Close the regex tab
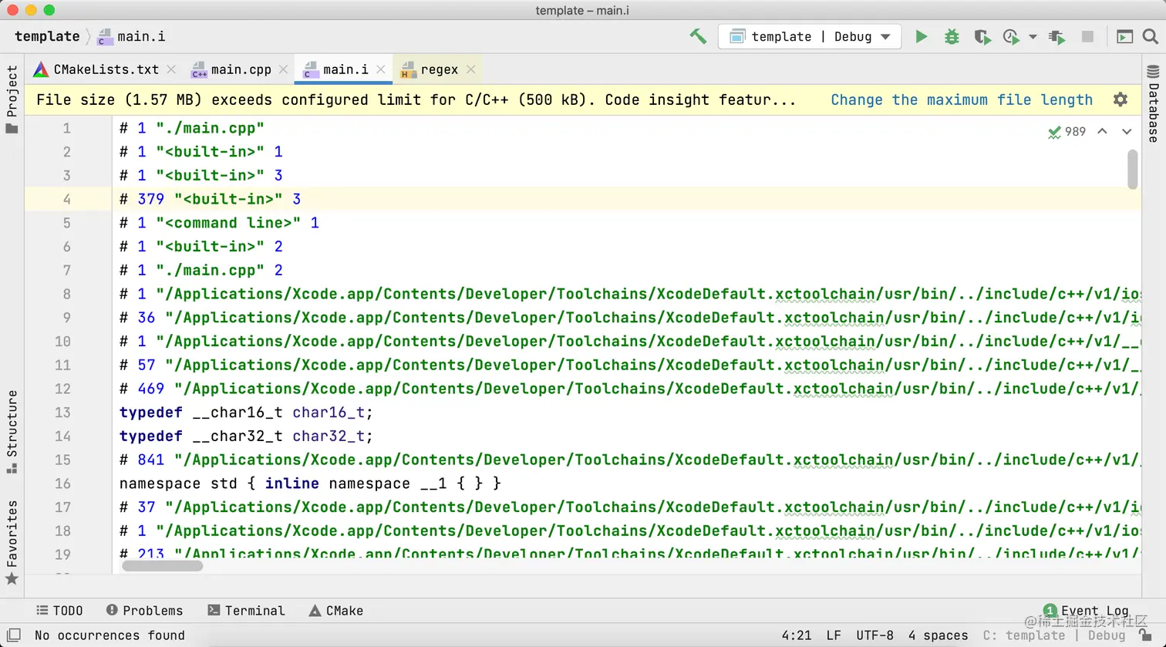Screen dimensions: 1166x647 click(x=470, y=69)
